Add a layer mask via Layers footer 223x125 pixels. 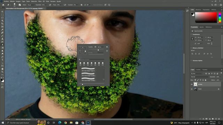(x=207, y=119)
